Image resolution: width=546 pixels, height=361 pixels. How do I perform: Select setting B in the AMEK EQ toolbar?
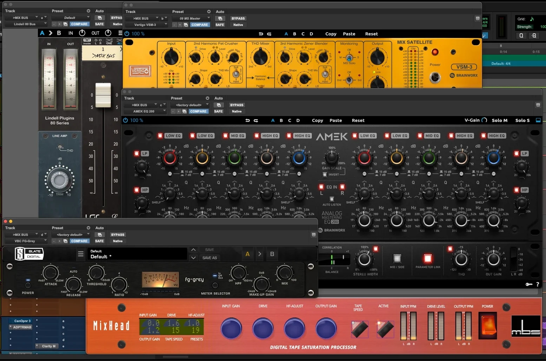[281, 121]
